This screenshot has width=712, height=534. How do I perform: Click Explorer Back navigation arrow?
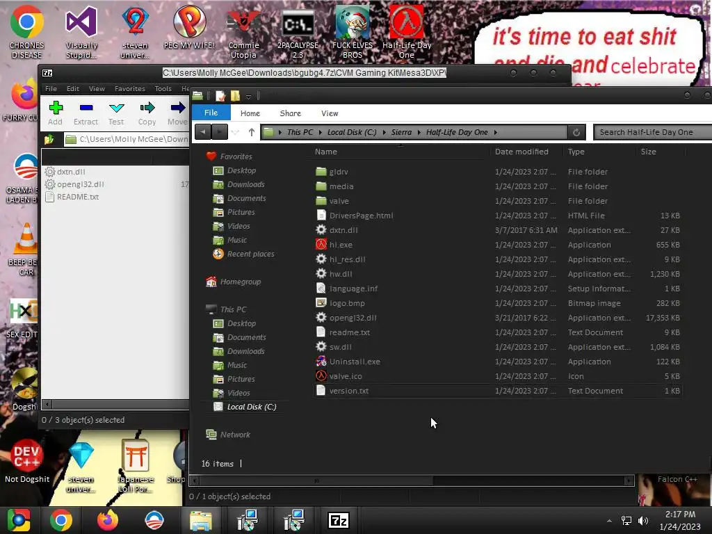point(203,132)
